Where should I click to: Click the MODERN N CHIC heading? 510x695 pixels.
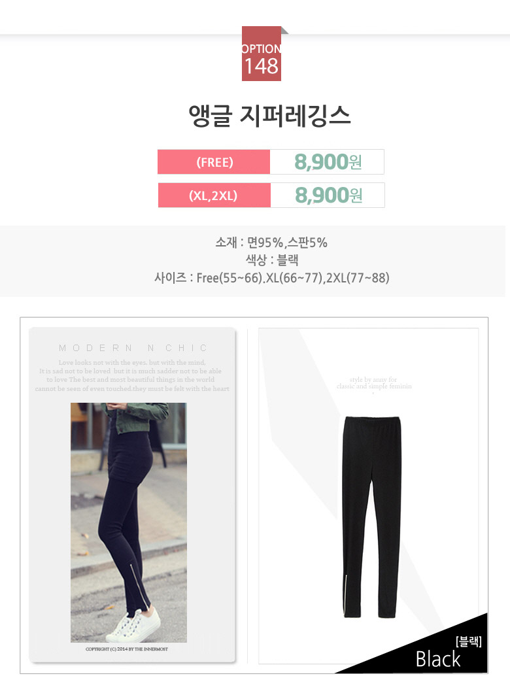pyautogui.click(x=133, y=348)
